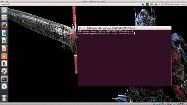Click the Kenny Manuel Fabian user name

(x=177, y=4)
